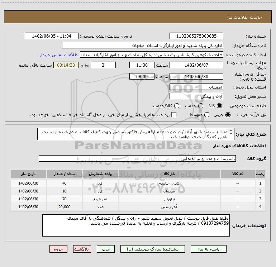Click quantity 40 in شن و ماسه row

point(65,183)
